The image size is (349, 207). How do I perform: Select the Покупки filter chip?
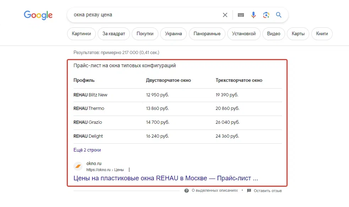(145, 34)
